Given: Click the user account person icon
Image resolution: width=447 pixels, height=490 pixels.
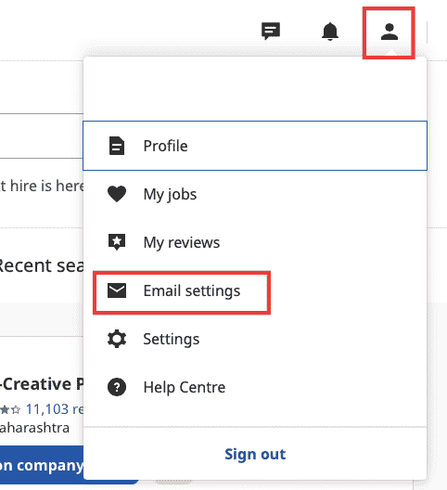Looking at the screenshot, I should coord(390,32).
